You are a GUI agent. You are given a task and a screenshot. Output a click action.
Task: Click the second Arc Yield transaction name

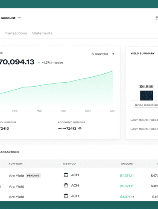click(x=17, y=186)
